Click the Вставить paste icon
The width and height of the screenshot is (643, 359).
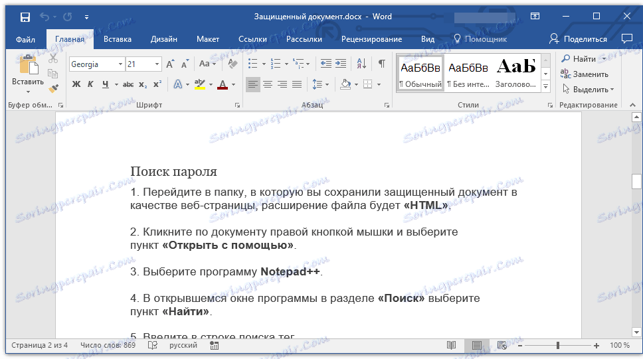[29, 66]
